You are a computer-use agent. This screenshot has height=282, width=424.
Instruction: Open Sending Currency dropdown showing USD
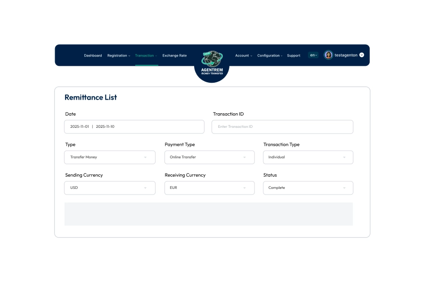coord(110,188)
